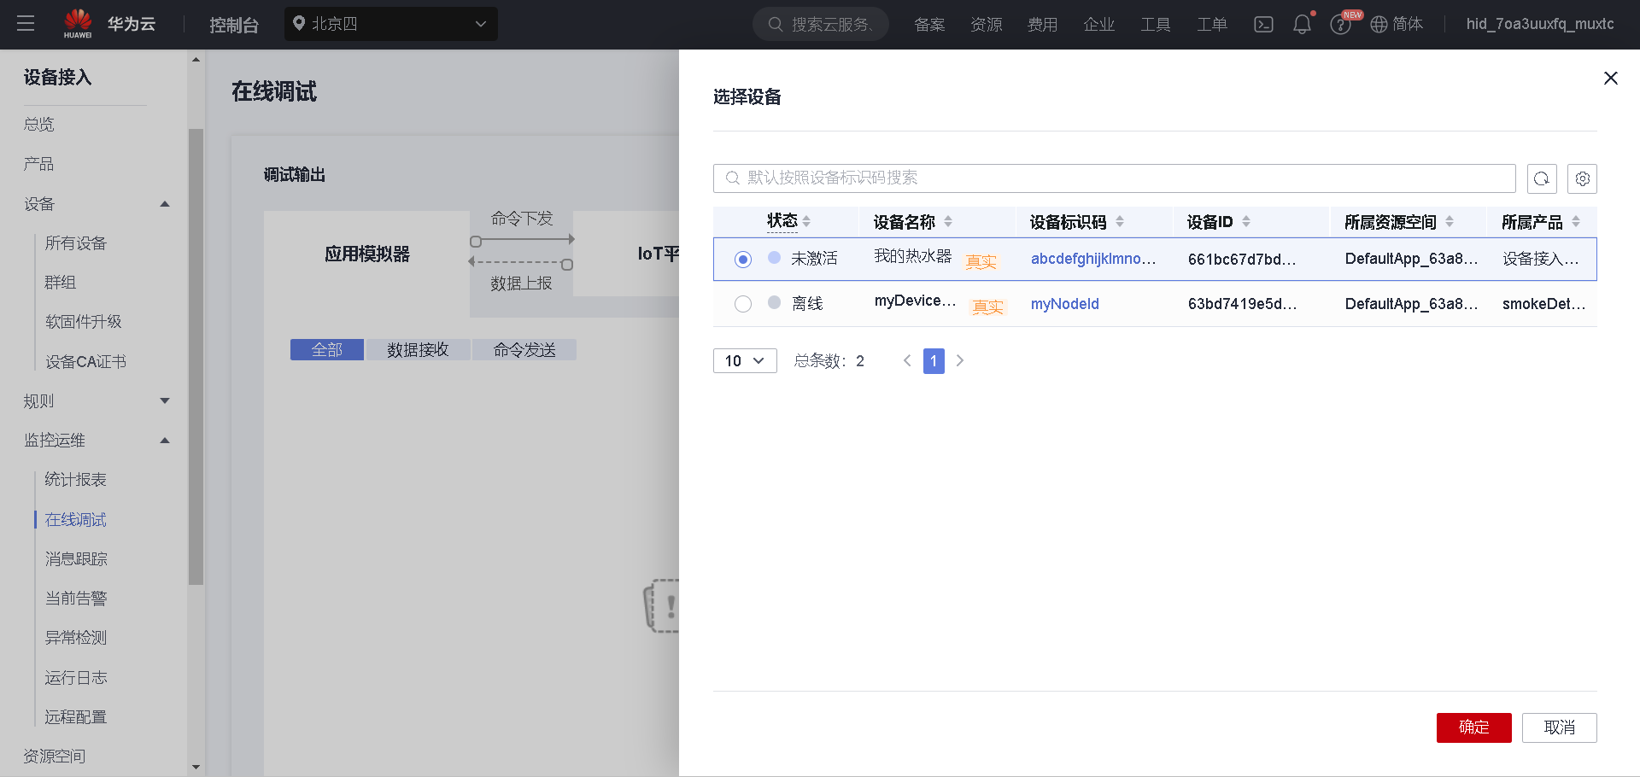This screenshot has width=1640, height=777.
Task: Sort by 设备名称 column
Action: pos(948,221)
